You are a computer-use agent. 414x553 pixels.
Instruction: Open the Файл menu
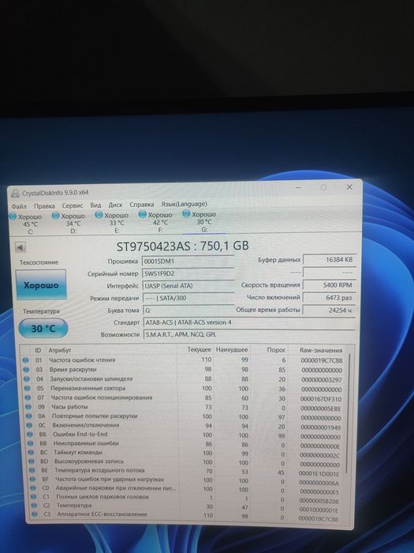[x=19, y=206]
